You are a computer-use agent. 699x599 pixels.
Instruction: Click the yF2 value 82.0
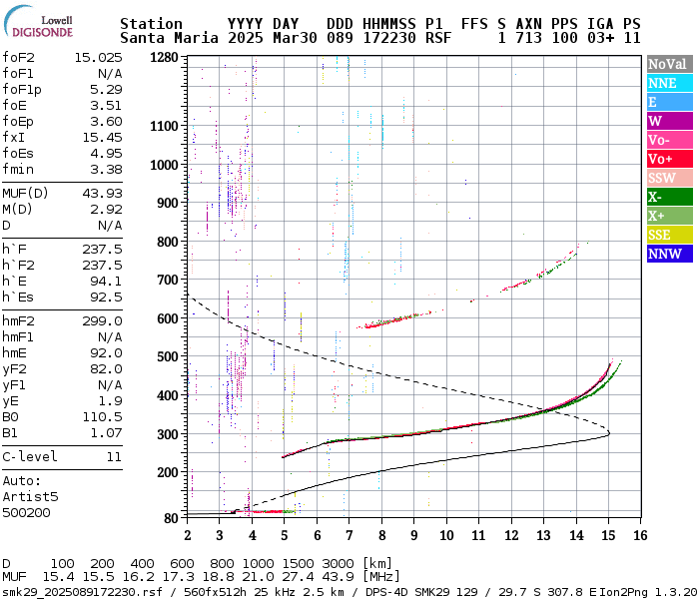coord(106,369)
